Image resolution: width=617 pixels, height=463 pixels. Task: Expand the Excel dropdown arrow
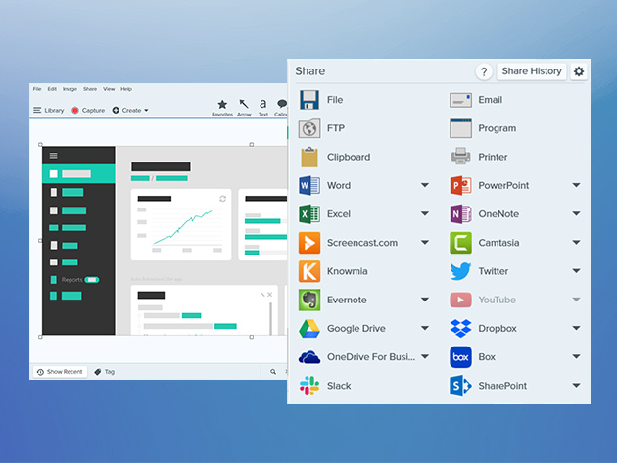(425, 213)
